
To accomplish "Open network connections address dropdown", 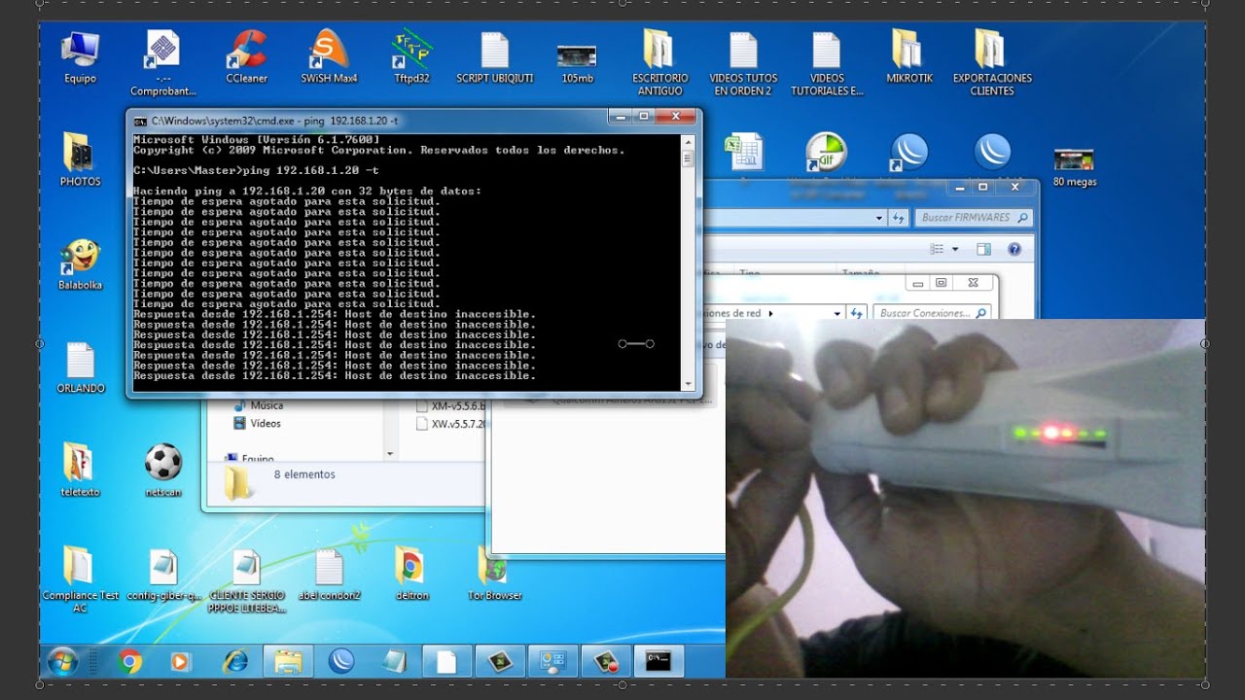I will tap(837, 313).
